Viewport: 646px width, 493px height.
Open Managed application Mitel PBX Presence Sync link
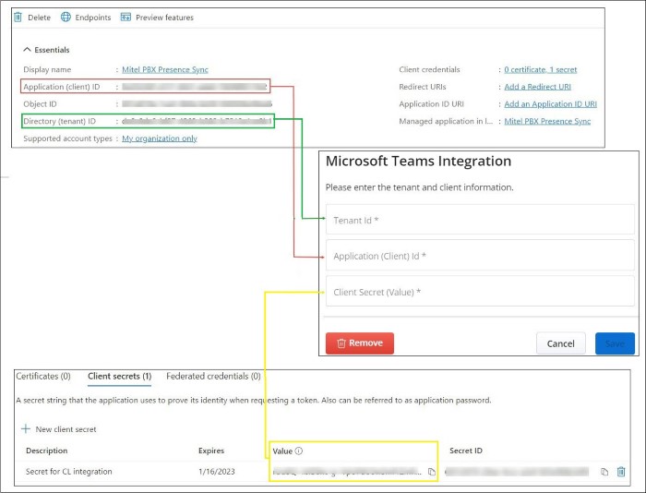547,121
